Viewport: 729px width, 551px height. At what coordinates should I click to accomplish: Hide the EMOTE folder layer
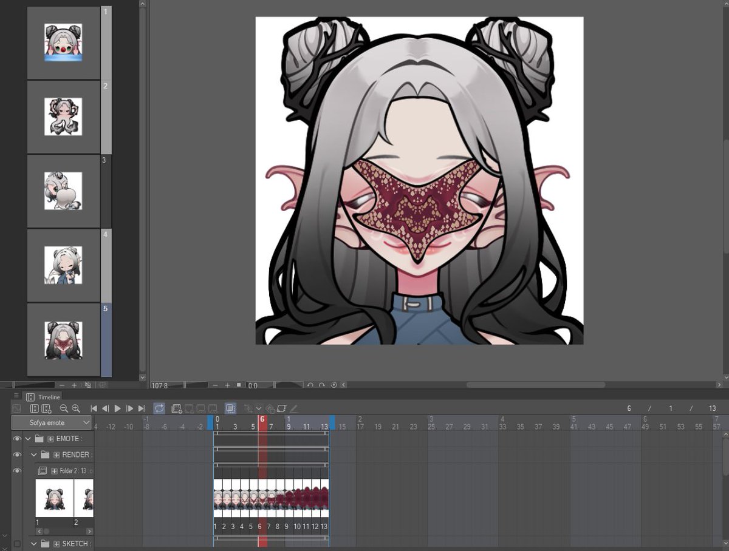(x=17, y=439)
